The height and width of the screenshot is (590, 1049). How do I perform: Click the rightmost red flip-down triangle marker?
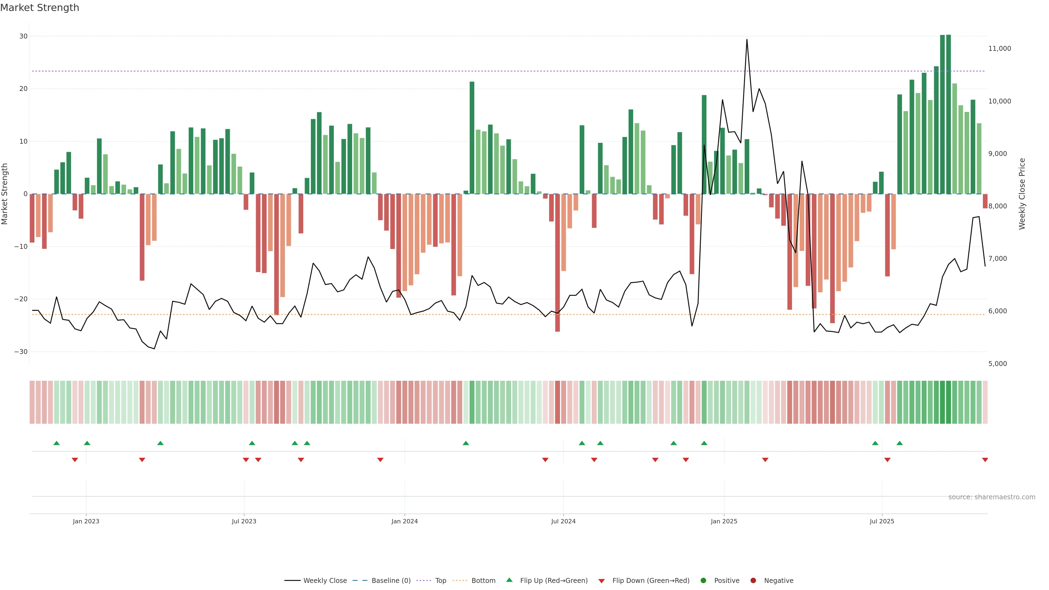[985, 460]
